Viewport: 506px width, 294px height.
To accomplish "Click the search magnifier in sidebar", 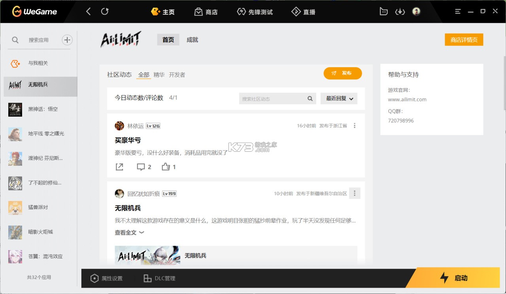I will click(x=15, y=40).
